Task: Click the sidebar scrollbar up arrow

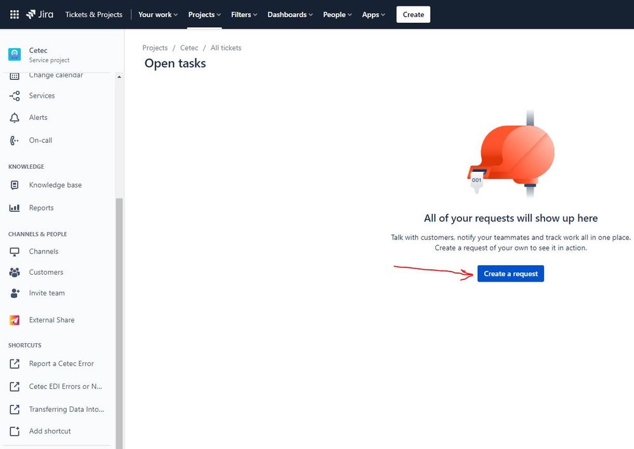Action: (119, 77)
